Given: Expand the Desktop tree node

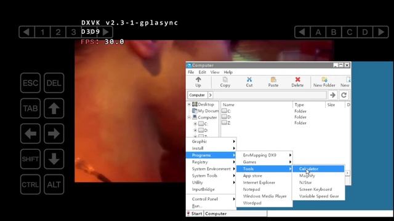Looking at the screenshot, I should coord(189,104).
